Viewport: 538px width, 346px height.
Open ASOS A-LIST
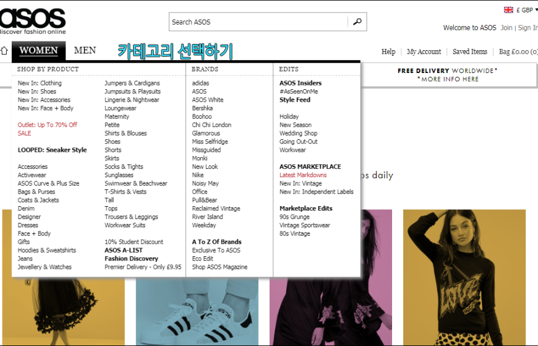124,250
